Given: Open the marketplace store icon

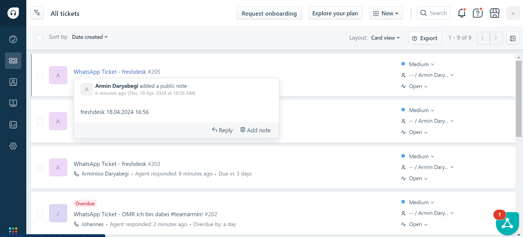Looking at the screenshot, I should click(x=495, y=13).
